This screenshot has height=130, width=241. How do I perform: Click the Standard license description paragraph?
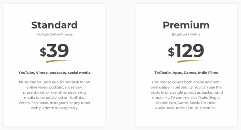coord(54,95)
